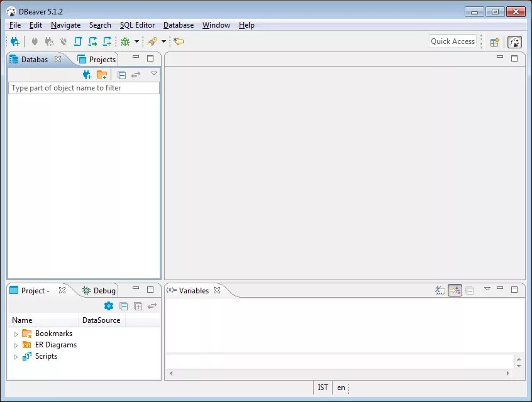
Task: Click the en locale status bar entry
Action: click(x=341, y=388)
